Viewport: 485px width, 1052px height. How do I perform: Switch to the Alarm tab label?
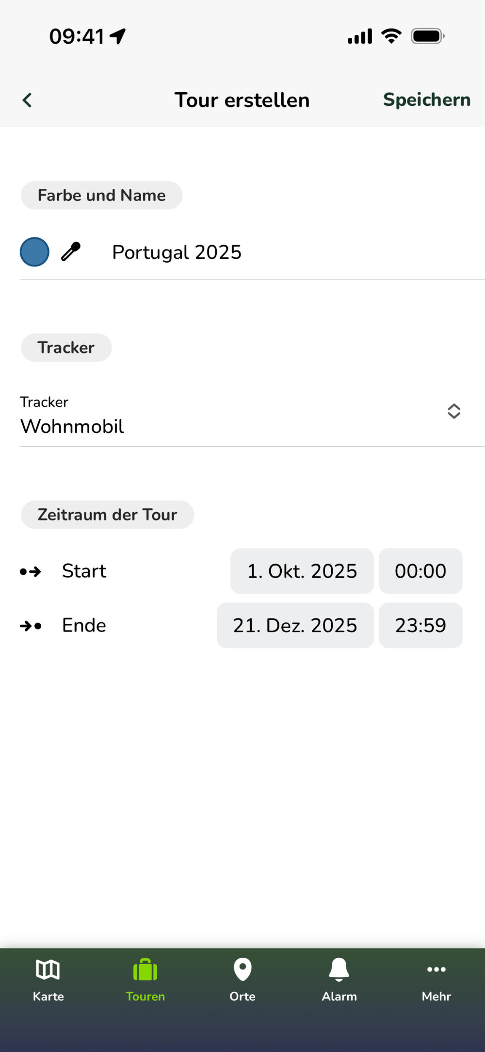pyautogui.click(x=339, y=996)
